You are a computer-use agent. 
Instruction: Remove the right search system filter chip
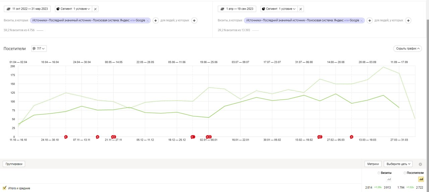(362, 20)
